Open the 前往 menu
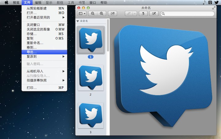Screen dimensions: 221x139 tap(60, 2)
